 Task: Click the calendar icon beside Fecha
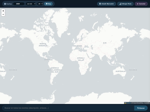click(5, 4)
